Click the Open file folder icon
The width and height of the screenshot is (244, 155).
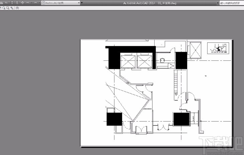click(x=7, y=3)
